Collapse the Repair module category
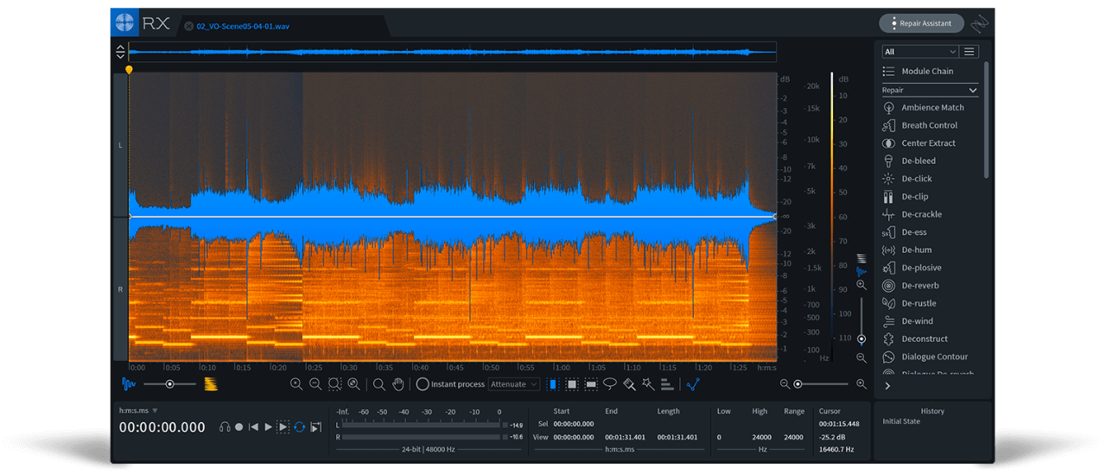1106x474 pixels. pos(972,90)
